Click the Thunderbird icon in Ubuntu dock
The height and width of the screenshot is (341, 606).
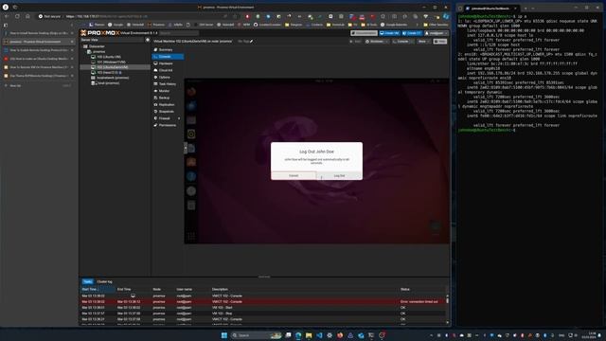(191, 105)
